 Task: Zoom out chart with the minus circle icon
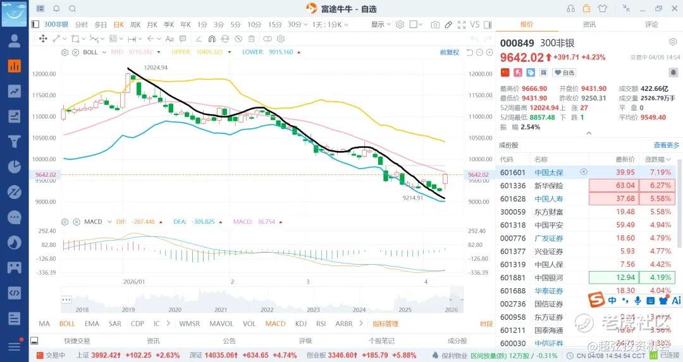click(479, 52)
